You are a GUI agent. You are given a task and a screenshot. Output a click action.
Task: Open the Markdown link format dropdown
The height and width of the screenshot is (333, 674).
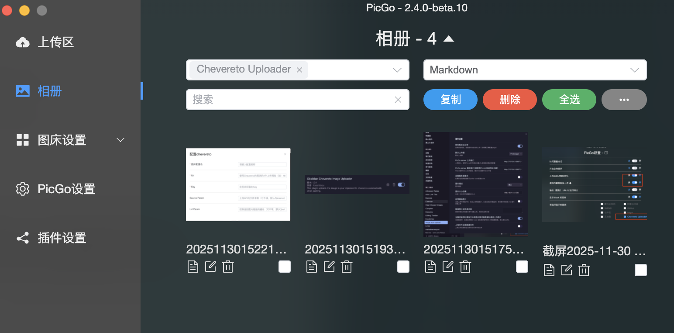point(535,70)
